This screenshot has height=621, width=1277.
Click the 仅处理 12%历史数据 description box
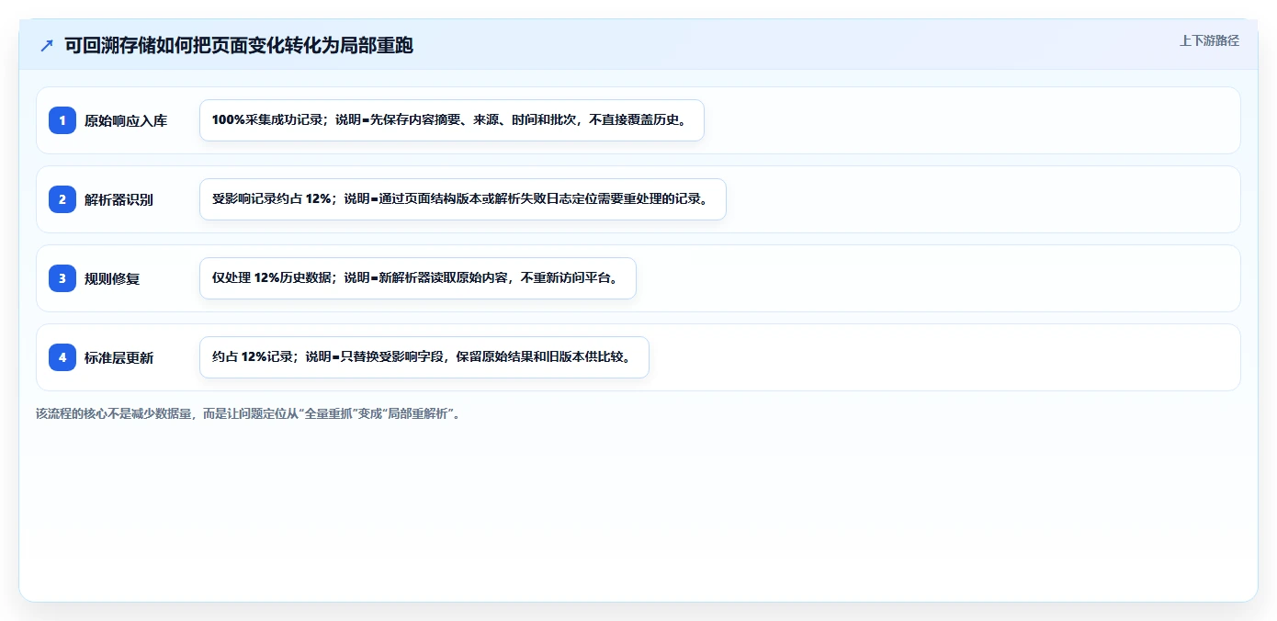tap(418, 278)
